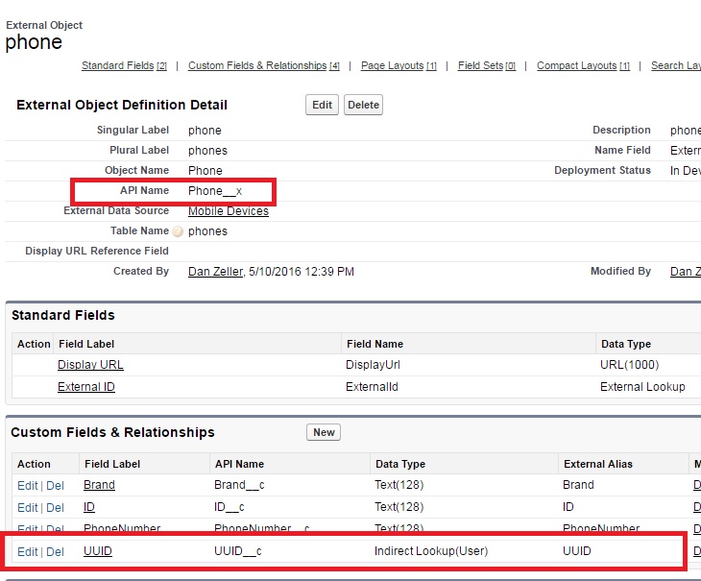Delete the UUID custom field

[x=55, y=551]
